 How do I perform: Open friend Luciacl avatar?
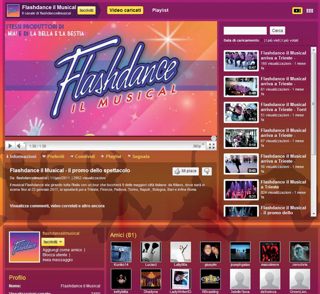tap(151, 252)
